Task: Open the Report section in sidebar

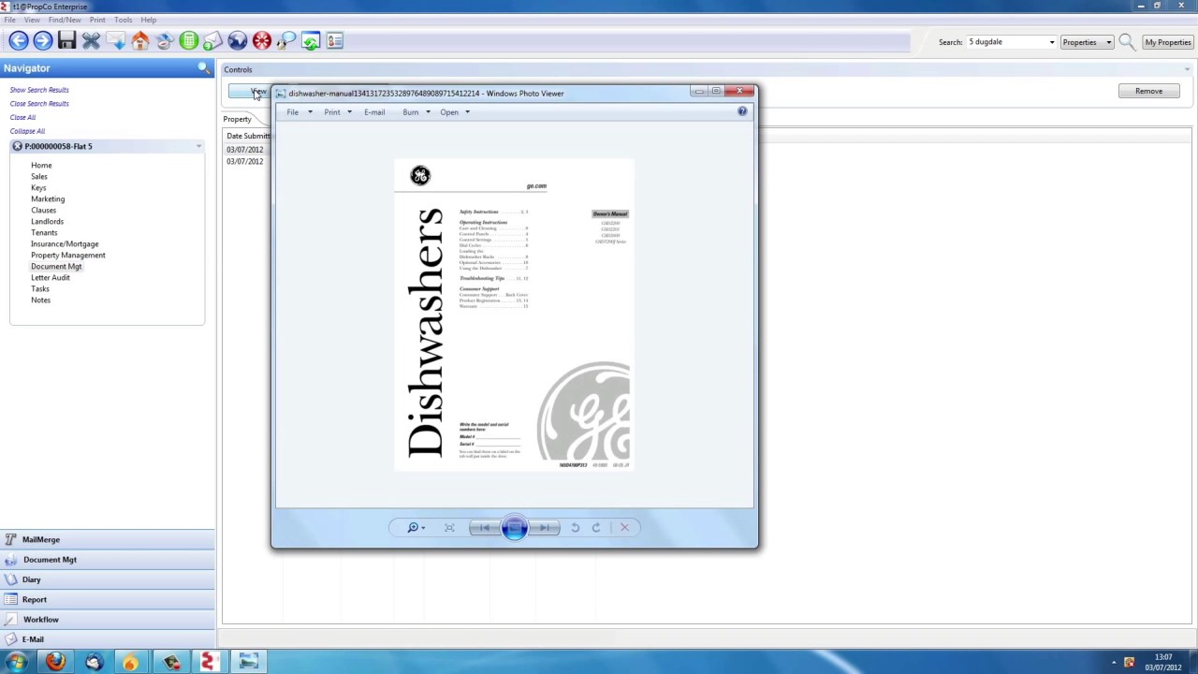Action: 108,600
